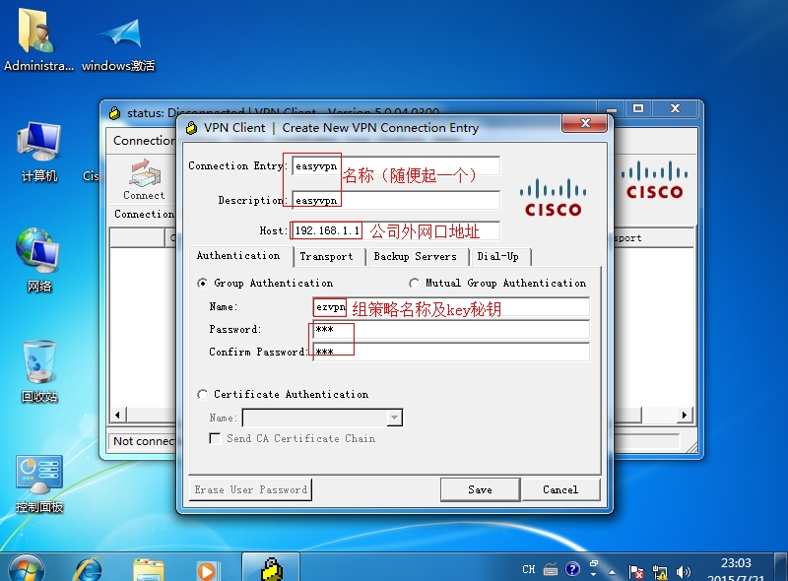This screenshot has width=788, height=581.
Task: Click the Cisco logo in the dialog
Action: (x=553, y=198)
